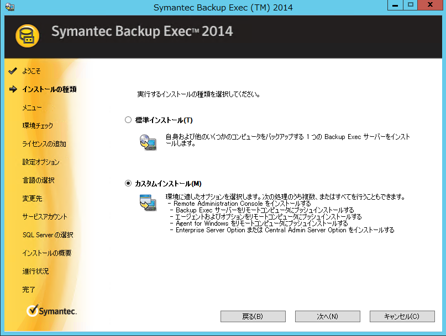Select the ライセンスの追加 step in sidebar
Viewport: 446px width, 336px height.
click(44, 144)
